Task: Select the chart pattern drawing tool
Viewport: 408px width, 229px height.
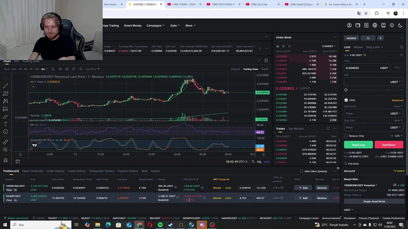Action: 5,101
